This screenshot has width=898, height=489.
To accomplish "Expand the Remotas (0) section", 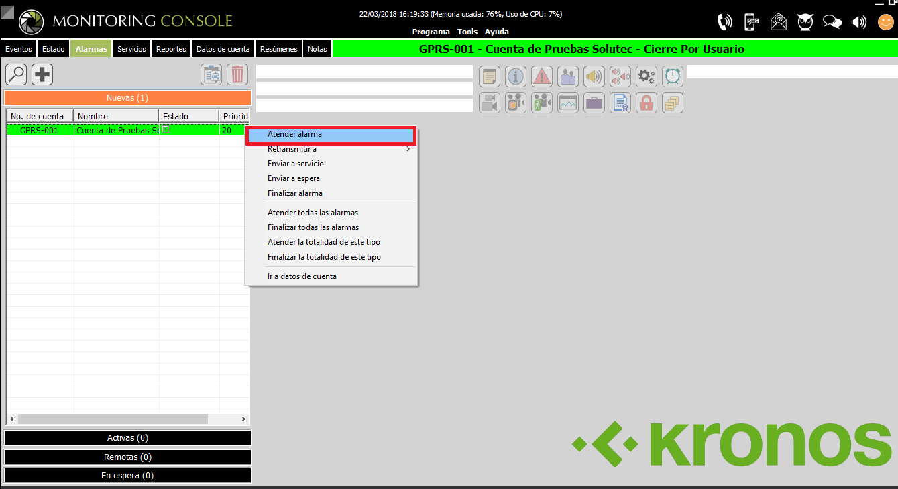I will [127, 457].
